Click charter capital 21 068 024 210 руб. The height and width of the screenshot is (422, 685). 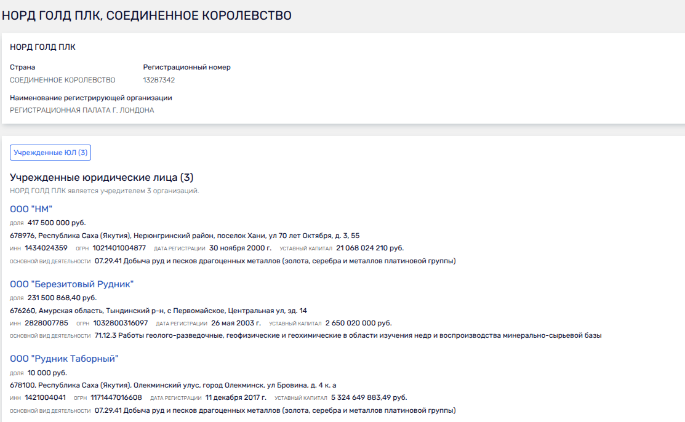pos(370,249)
